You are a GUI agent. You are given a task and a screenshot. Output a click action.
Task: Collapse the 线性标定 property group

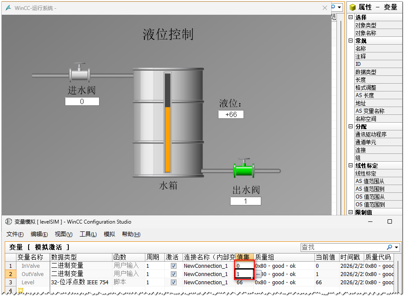click(x=350, y=166)
